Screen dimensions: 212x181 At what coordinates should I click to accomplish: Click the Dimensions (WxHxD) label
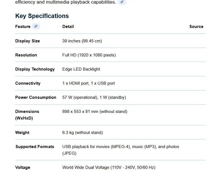click(x=27, y=115)
